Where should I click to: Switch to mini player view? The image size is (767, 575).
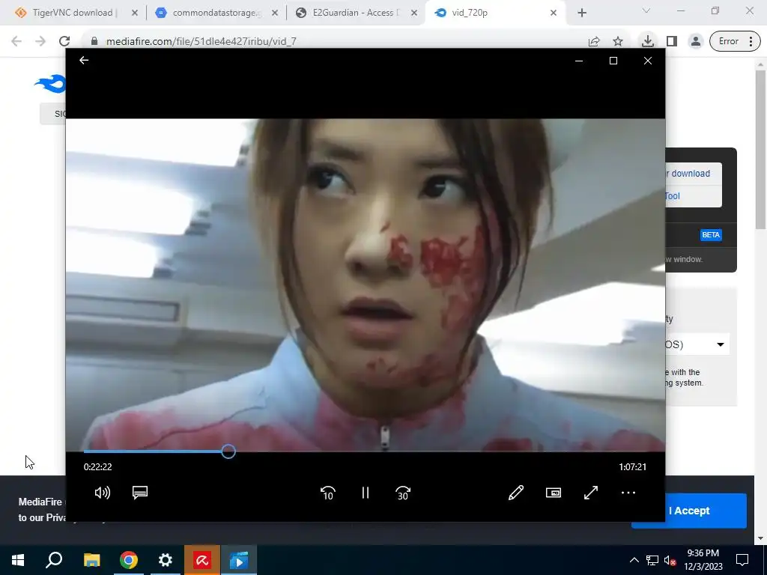554,493
